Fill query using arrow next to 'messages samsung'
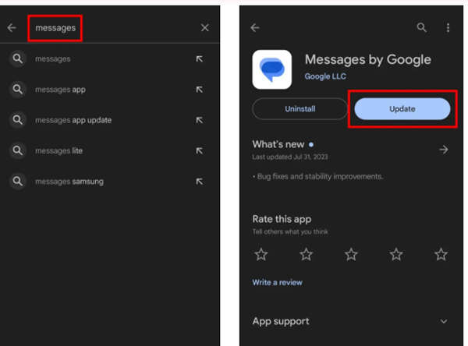This screenshot has height=346, width=468. click(200, 182)
